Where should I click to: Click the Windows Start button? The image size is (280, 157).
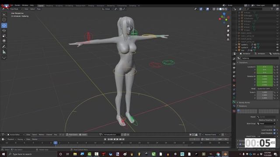tap(3, 154)
